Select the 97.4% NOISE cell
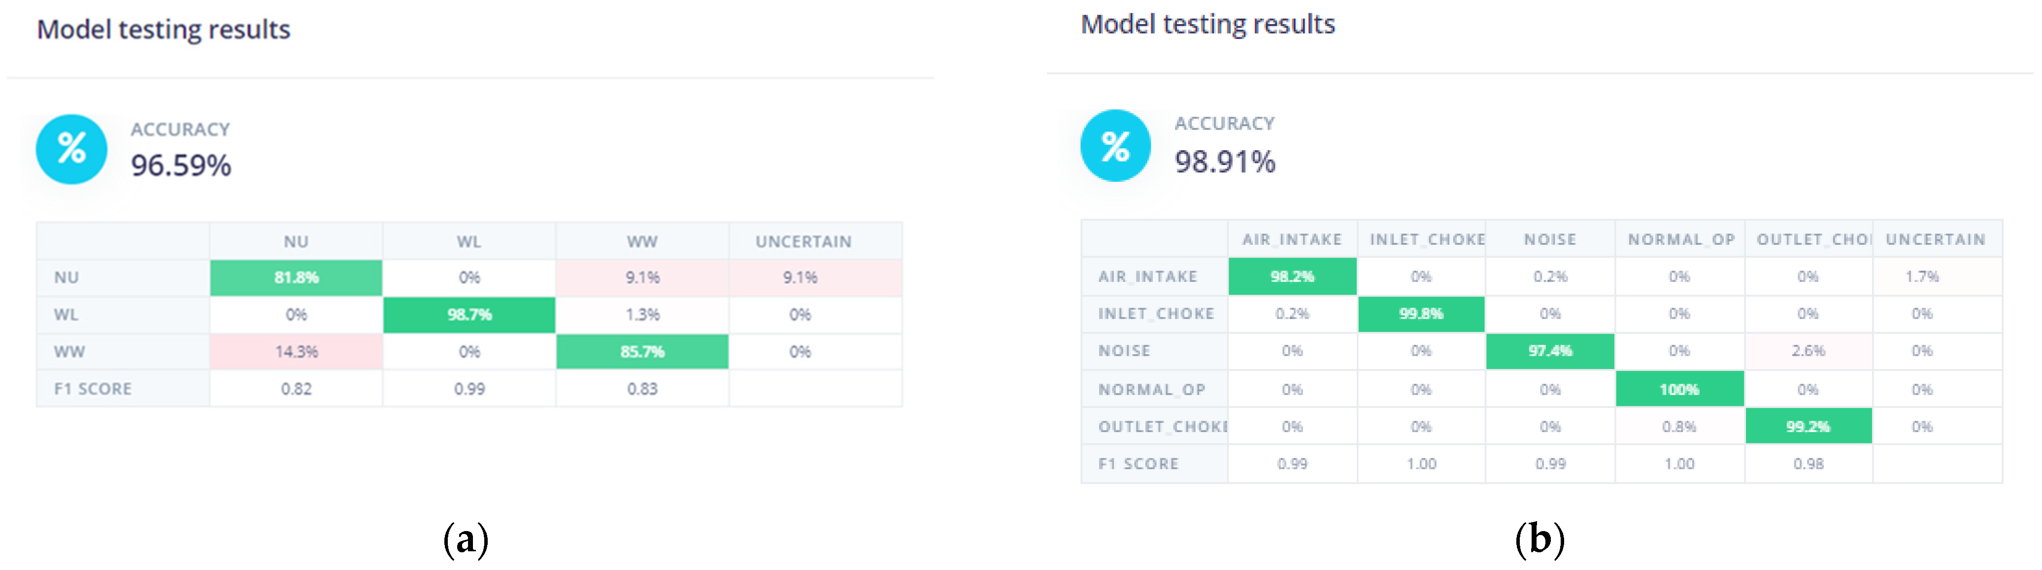Screen dimensions: 2042x570 [1550, 350]
